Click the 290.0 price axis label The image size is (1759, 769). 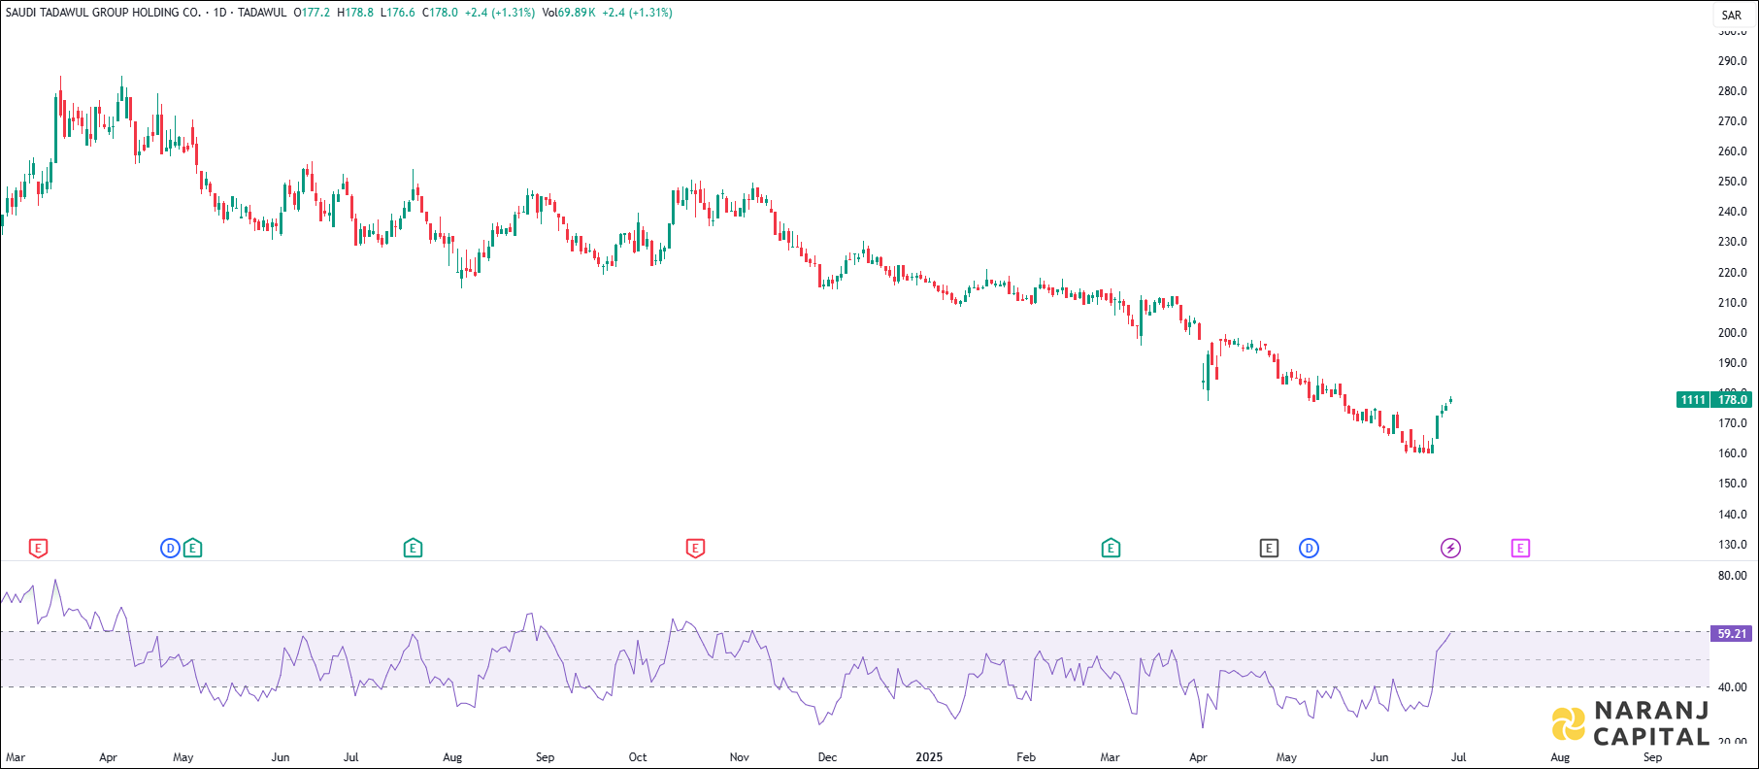[1733, 61]
